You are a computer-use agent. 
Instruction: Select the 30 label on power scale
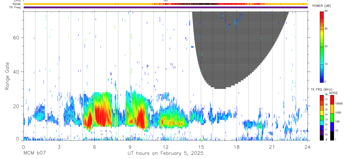pos(326,29)
